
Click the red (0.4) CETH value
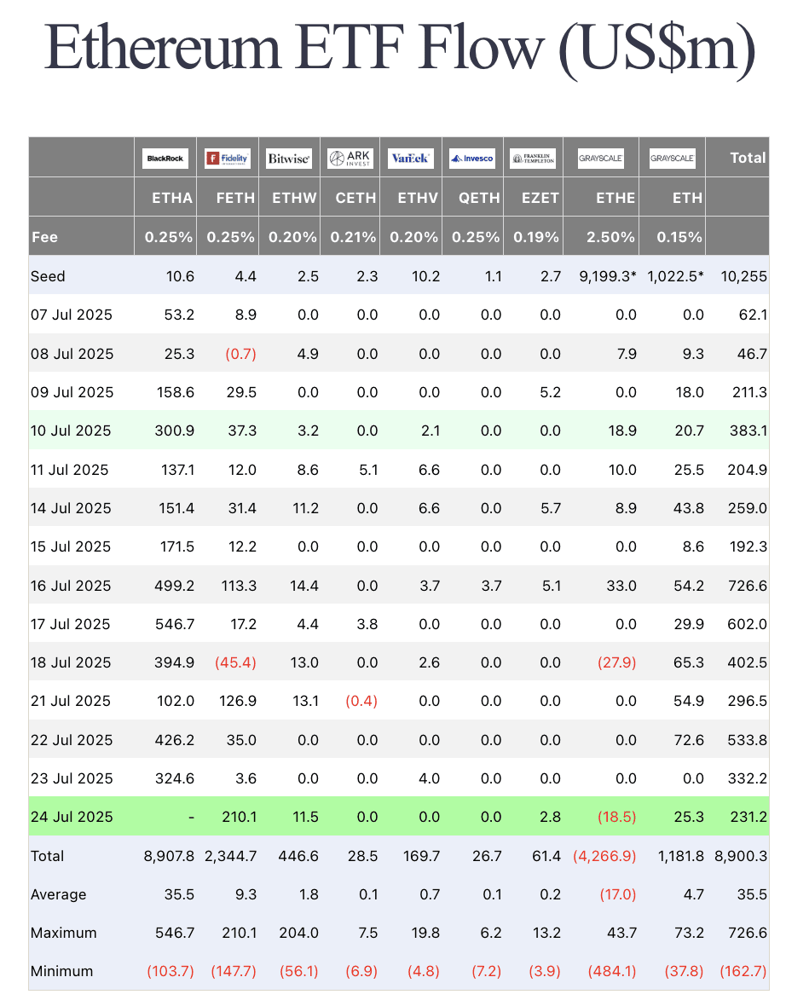[x=361, y=702]
